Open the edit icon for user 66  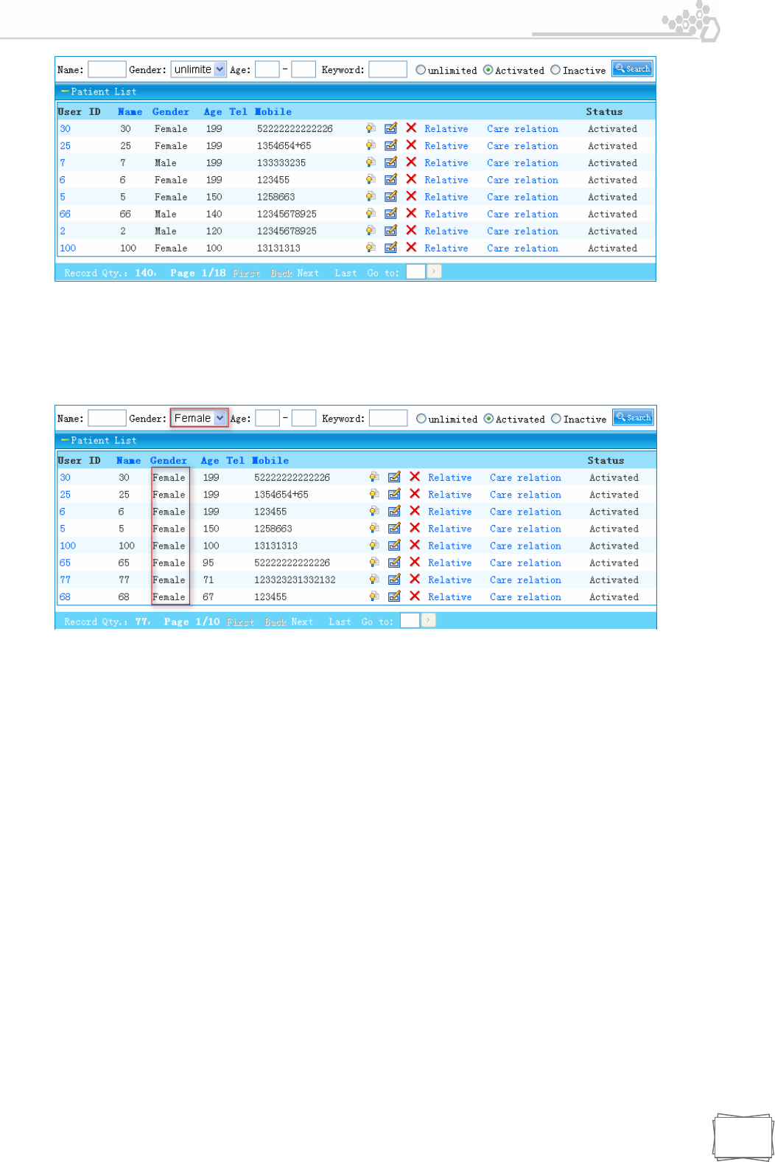[x=391, y=213]
